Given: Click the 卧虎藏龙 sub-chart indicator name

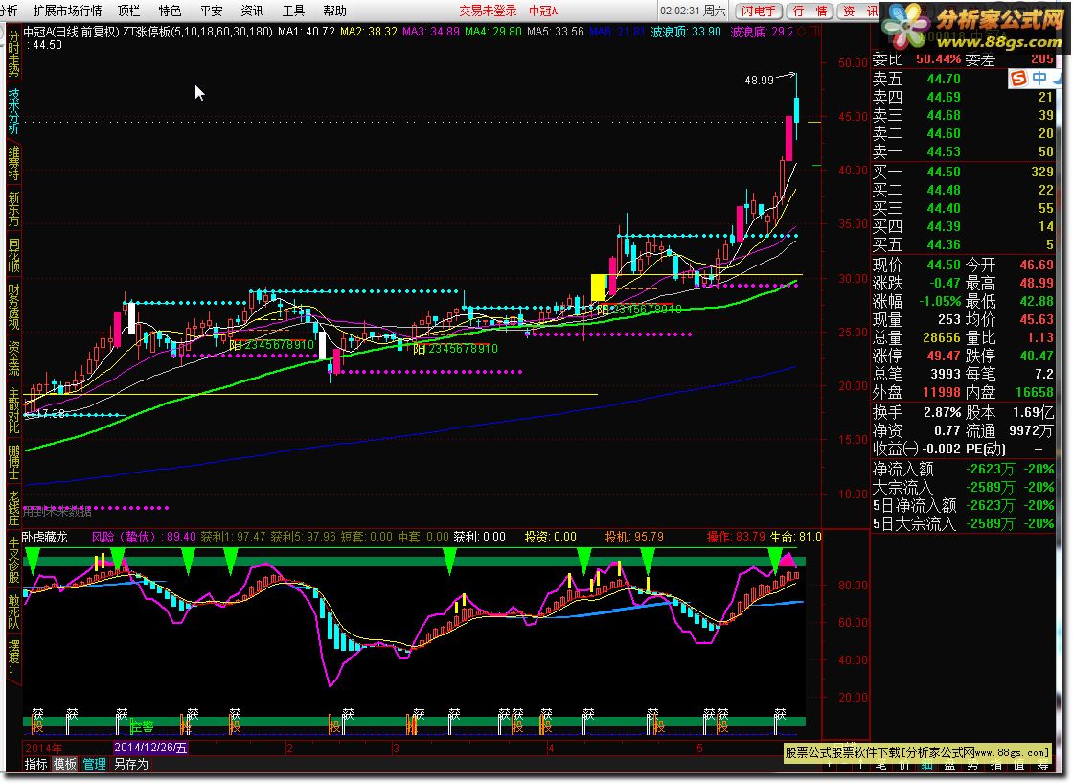Looking at the screenshot, I should click(45, 537).
